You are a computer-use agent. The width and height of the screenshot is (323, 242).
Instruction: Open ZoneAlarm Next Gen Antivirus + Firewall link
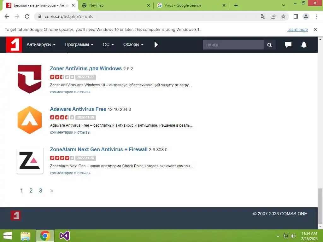point(99,149)
